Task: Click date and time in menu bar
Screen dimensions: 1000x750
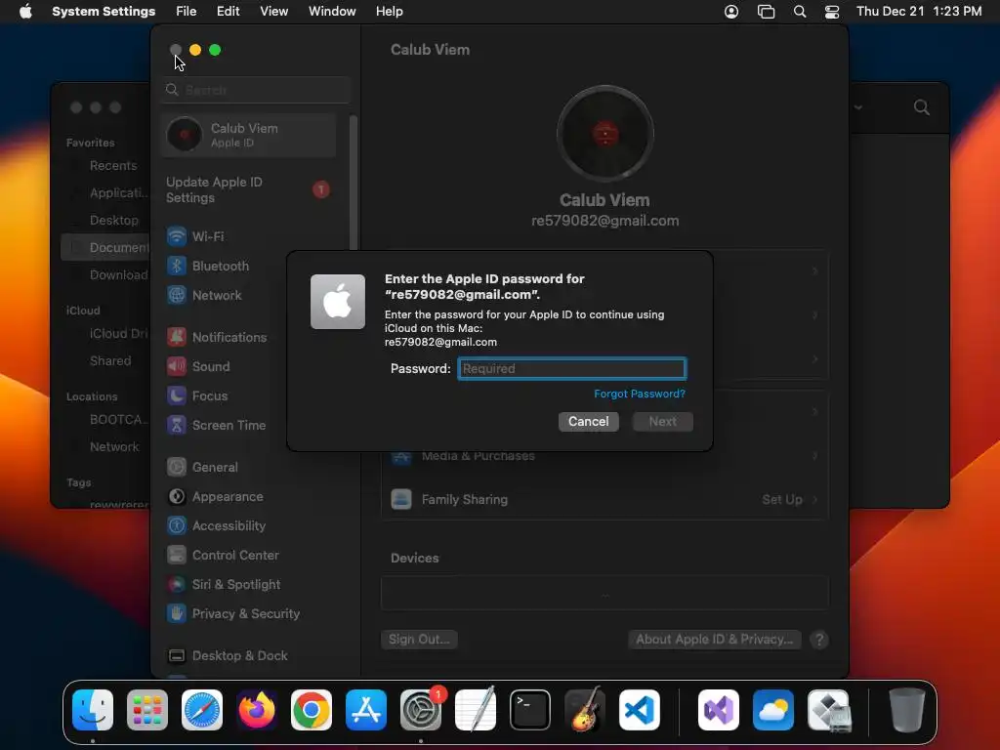Action: click(919, 12)
